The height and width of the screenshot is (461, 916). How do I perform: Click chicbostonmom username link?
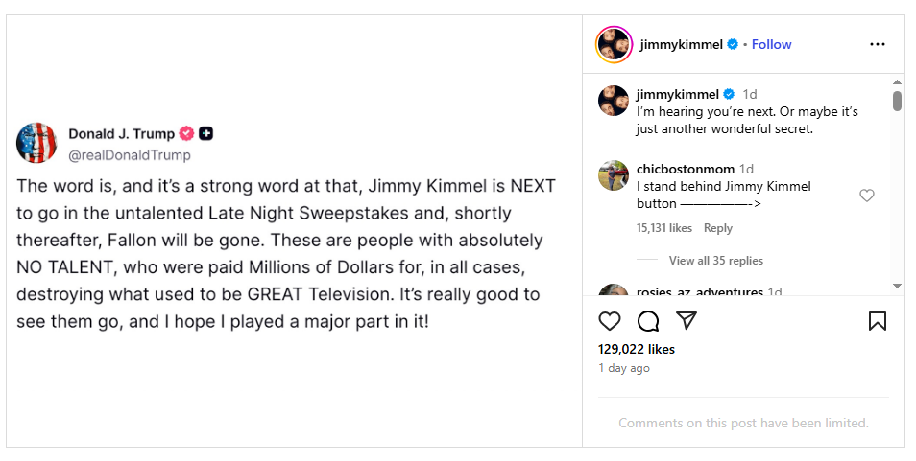(x=686, y=169)
